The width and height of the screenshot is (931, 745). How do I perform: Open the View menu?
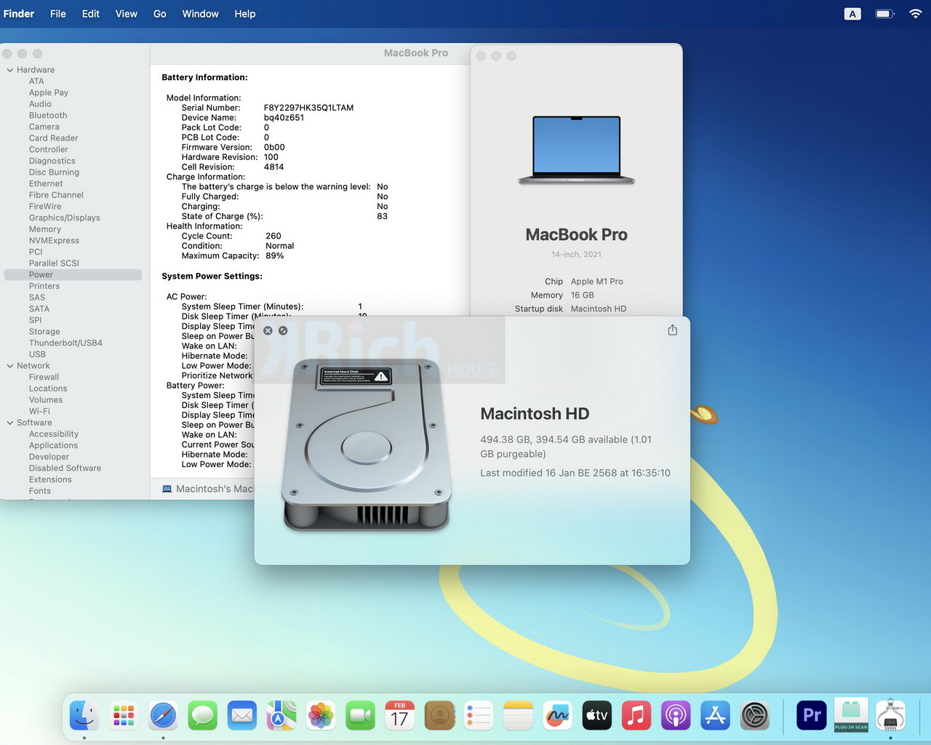pos(127,14)
